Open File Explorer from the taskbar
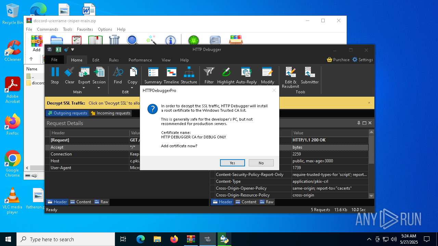 (157, 239)
